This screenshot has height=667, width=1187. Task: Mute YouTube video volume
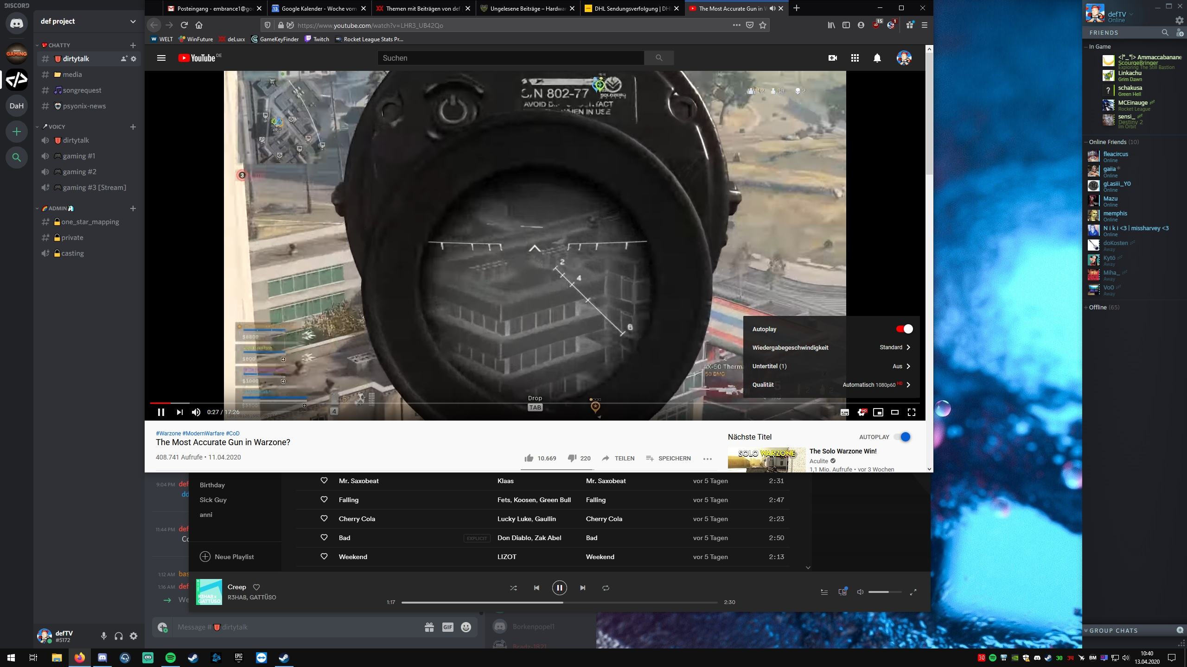click(x=197, y=412)
